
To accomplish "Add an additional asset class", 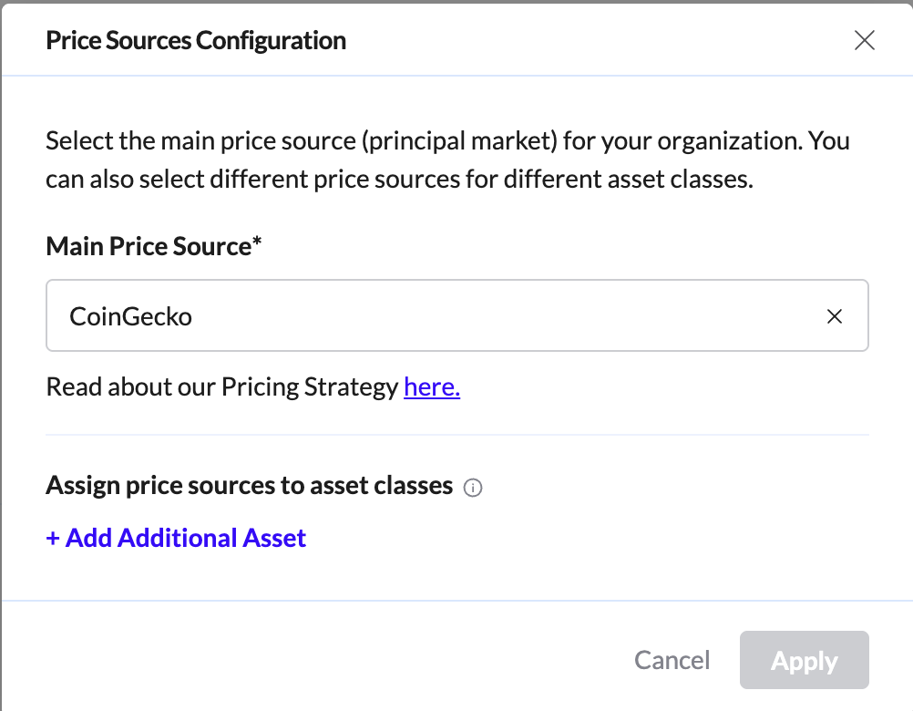I will pos(176,538).
